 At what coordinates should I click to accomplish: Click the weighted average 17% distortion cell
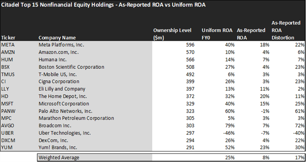tap(299, 158)
